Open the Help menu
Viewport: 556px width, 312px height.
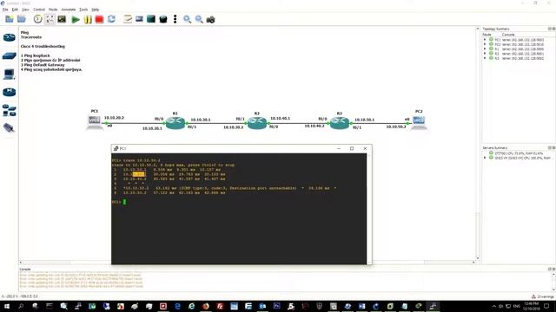pos(96,10)
